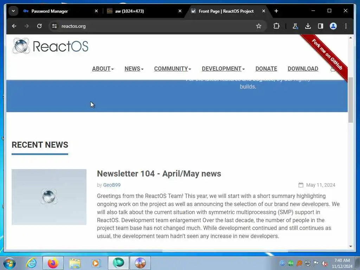The image size is (360, 270).
Task: Open the Extensions puzzle icon
Action: [276, 26]
